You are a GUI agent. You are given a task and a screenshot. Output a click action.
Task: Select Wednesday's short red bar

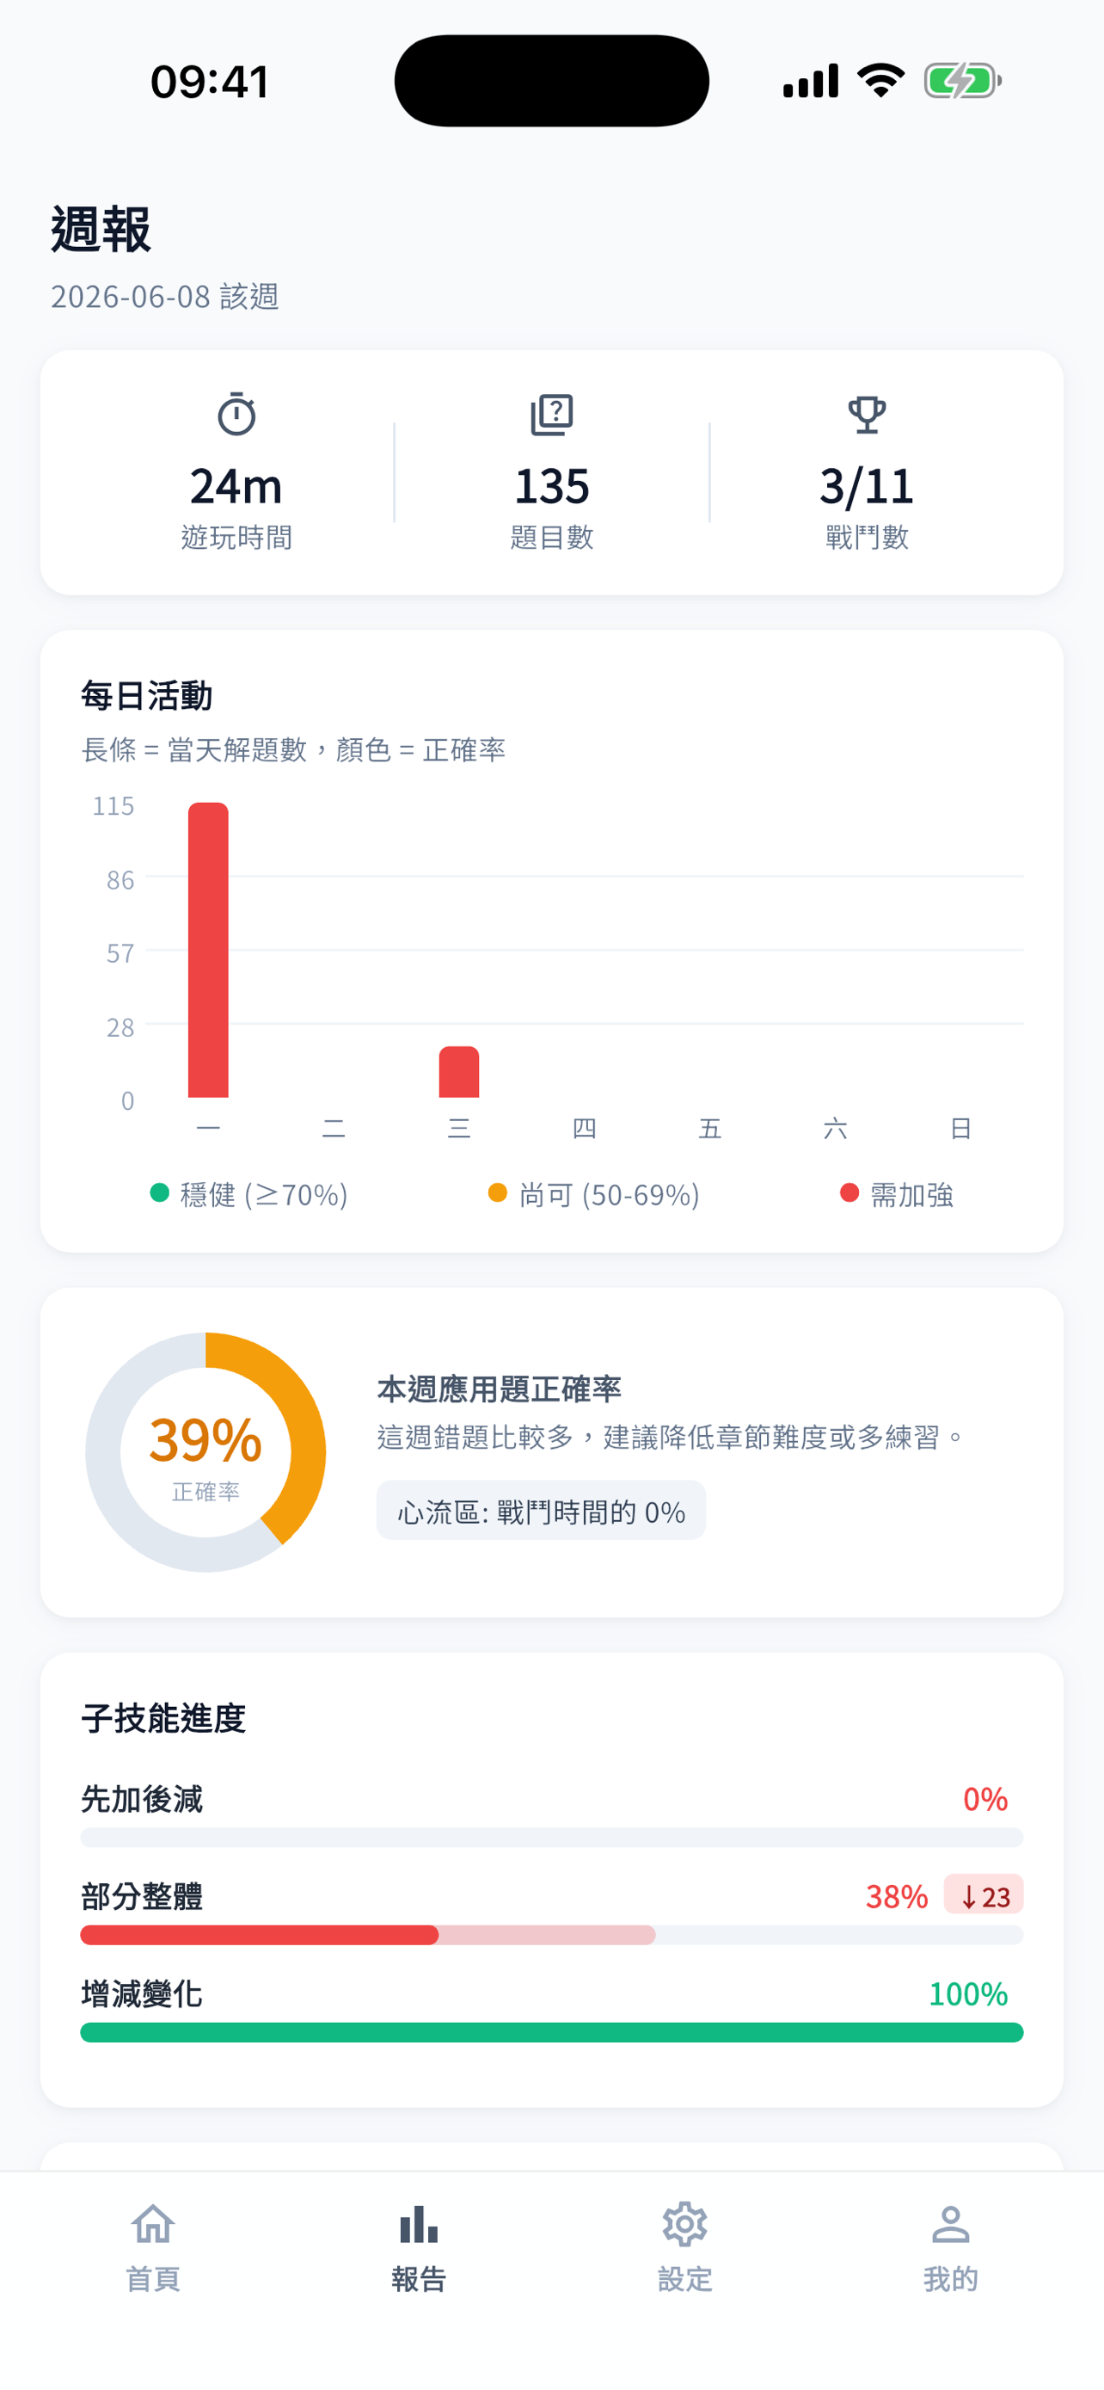pyautogui.click(x=459, y=1072)
